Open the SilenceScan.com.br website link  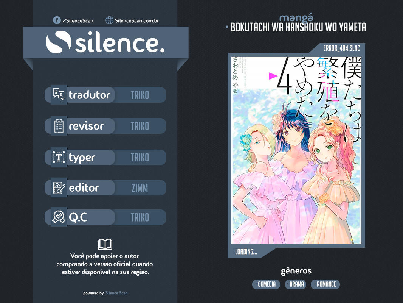(136, 21)
